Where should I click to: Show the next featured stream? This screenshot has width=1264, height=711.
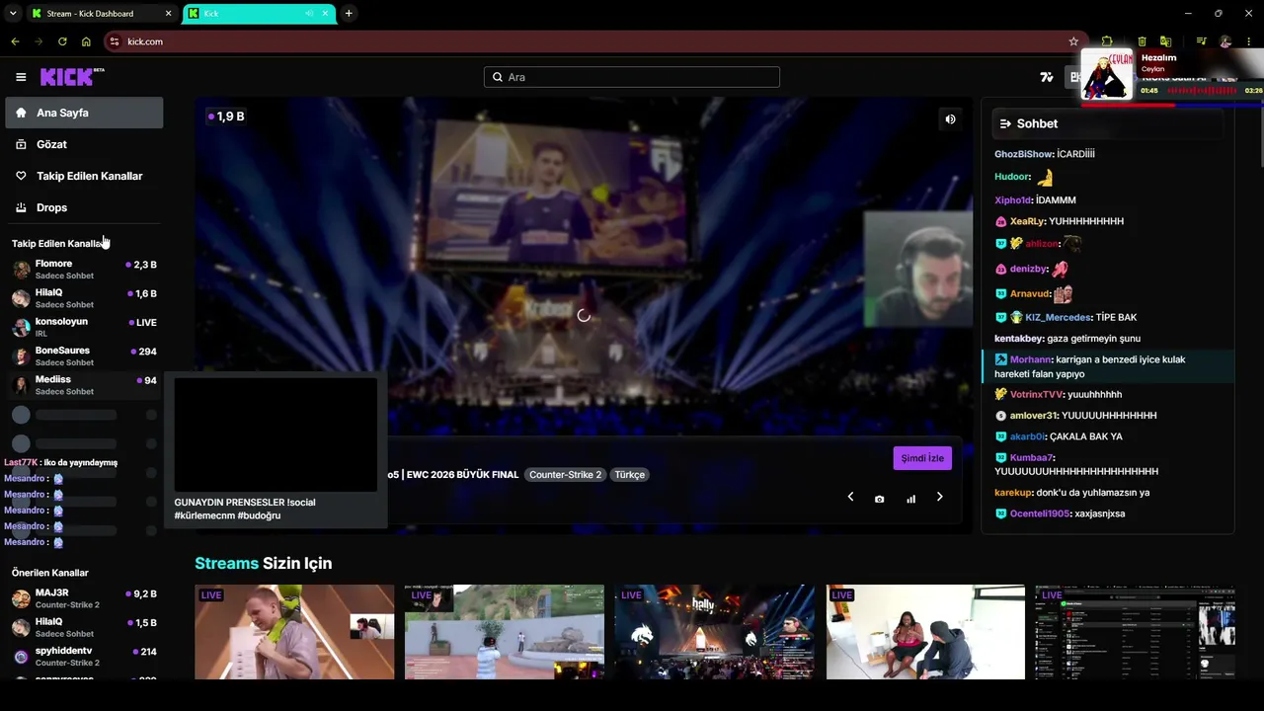939,497
